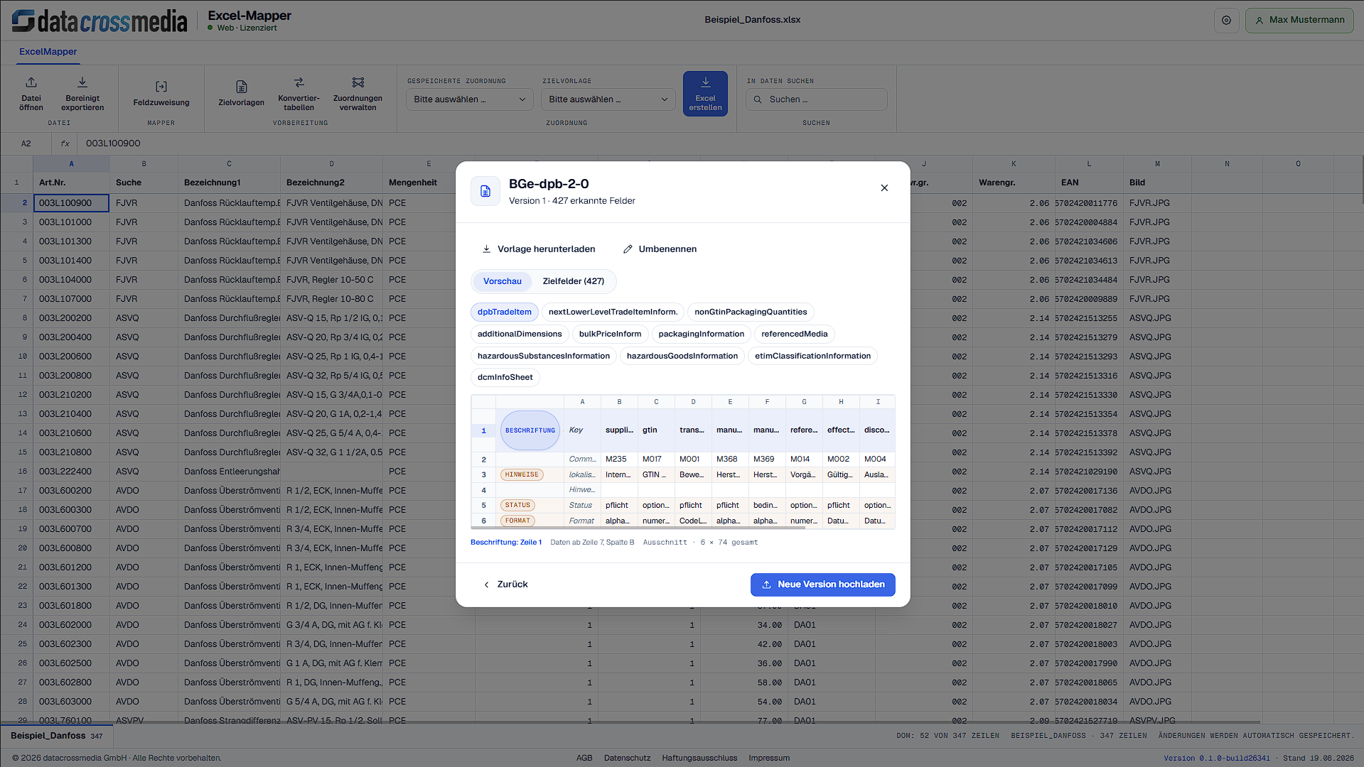Screen dimensions: 1364x767
Task: Select bulkPriceInform sheet chip
Action: click(x=610, y=334)
